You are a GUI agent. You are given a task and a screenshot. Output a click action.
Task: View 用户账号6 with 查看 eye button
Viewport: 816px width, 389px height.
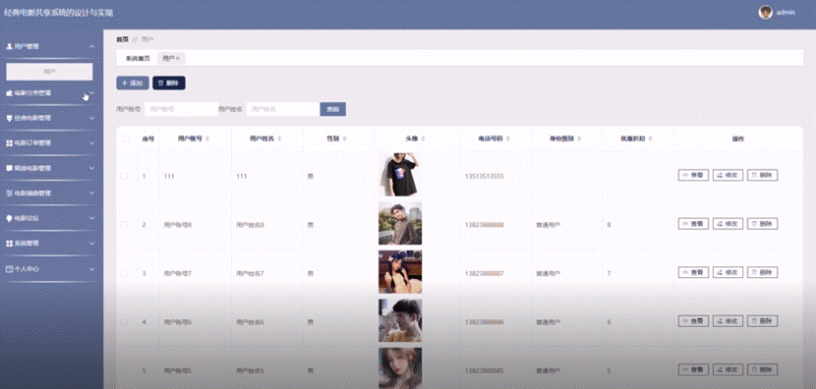693,321
